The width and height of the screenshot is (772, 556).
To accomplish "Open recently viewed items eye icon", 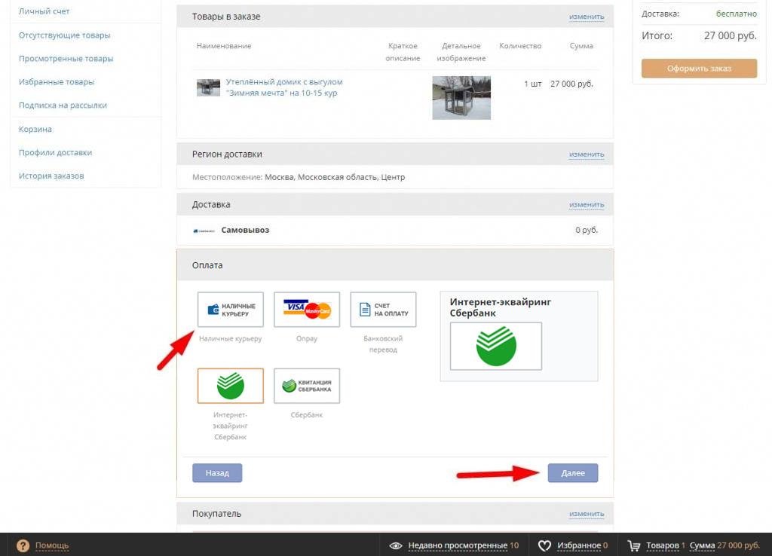I will coord(395,545).
